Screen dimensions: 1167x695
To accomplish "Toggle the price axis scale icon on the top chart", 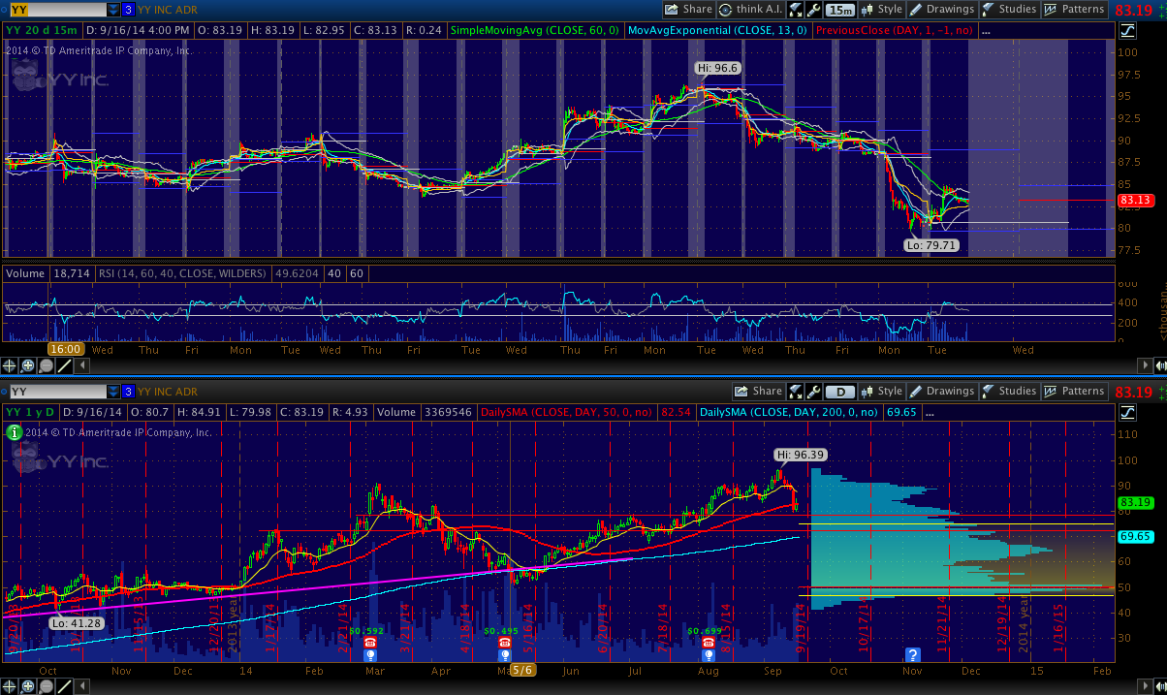I will pyautogui.click(x=1125, y=30).
